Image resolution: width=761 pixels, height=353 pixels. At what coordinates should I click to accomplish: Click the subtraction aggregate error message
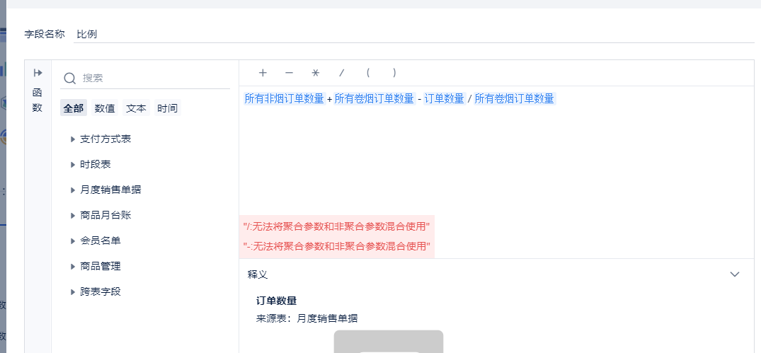[x=336, y=246]
